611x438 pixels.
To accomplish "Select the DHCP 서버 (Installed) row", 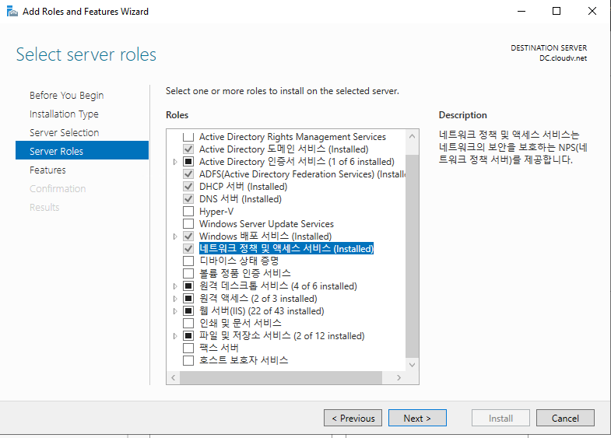I will pos(243,187).
